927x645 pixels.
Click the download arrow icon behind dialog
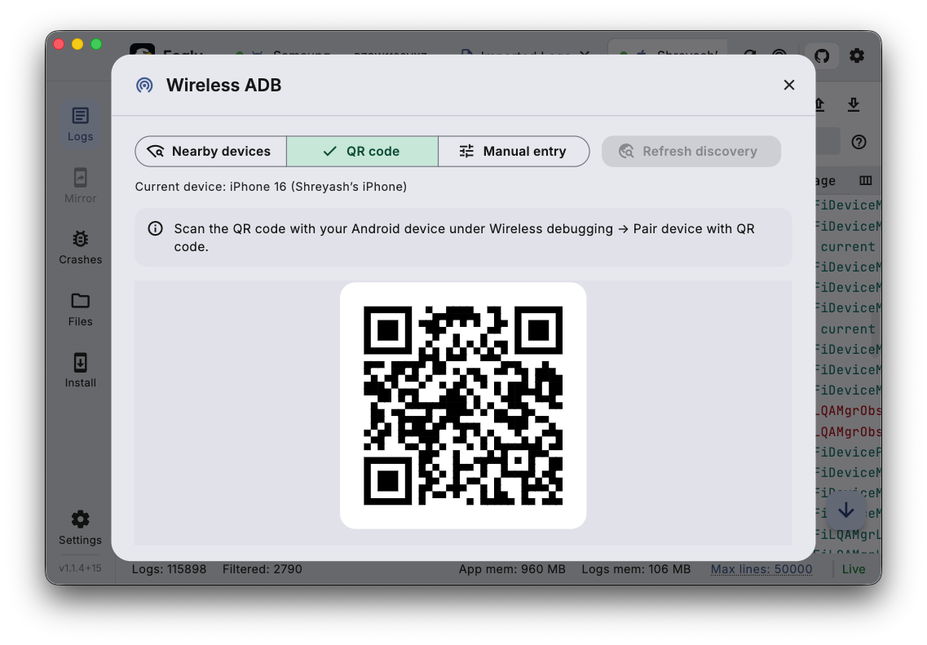click(853, 104)
